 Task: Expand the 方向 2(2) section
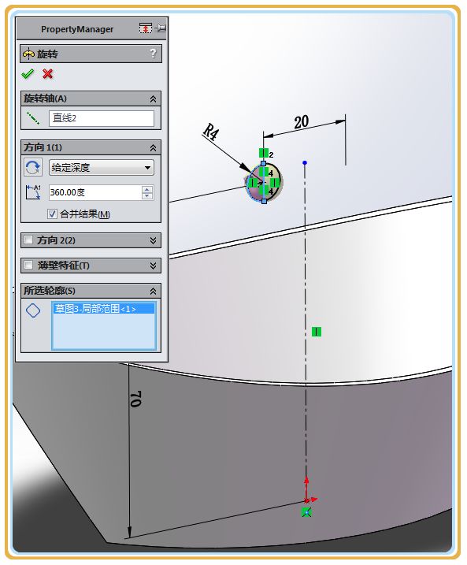[153, 240]
